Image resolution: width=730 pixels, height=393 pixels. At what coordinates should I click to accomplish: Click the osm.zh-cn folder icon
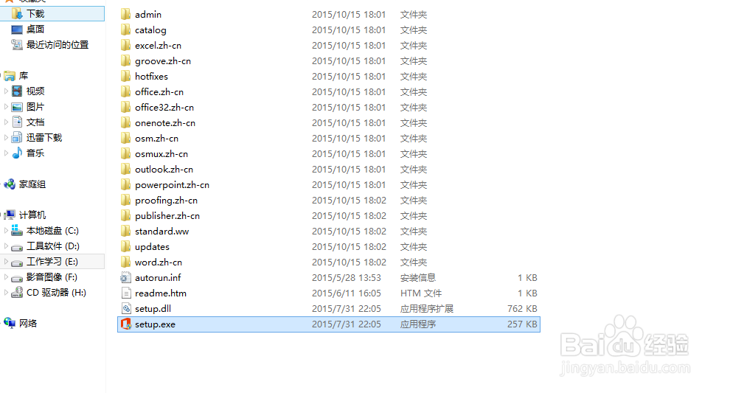point(125,139)
